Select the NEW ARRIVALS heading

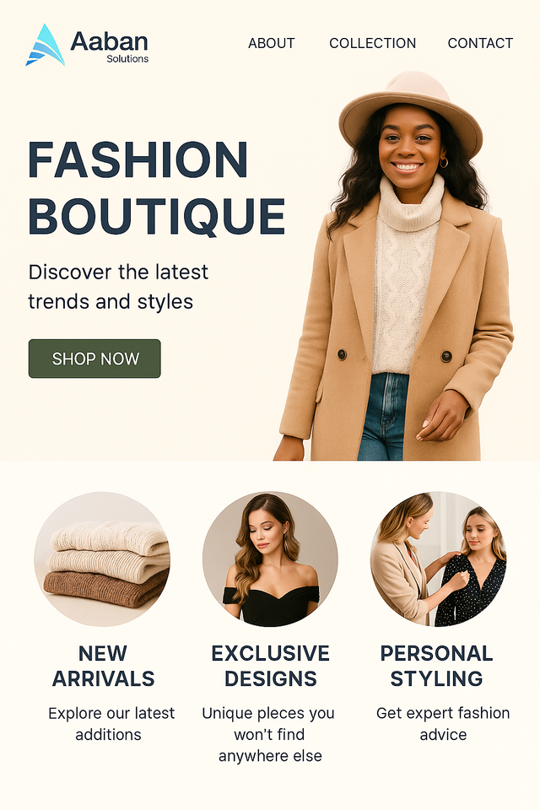[103, 666]
